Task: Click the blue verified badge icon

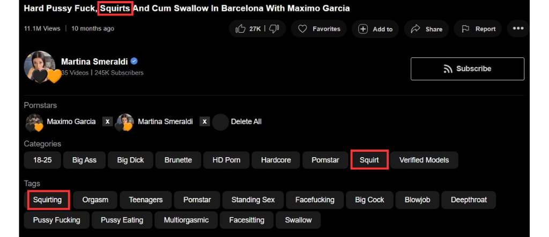Action: 134,62
